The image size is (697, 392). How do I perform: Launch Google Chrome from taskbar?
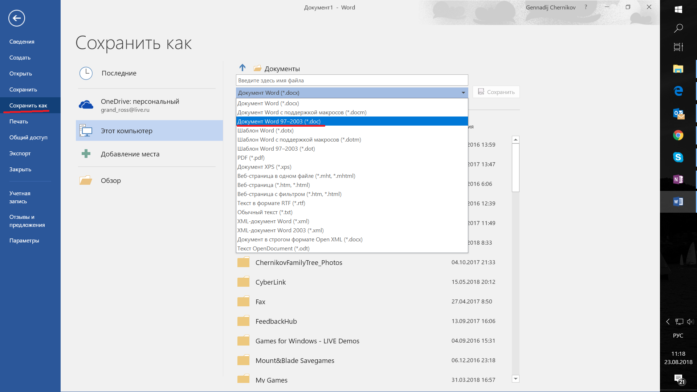click(678, 135)
